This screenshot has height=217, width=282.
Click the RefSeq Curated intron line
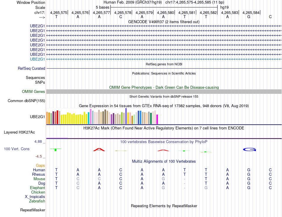[164, 68]
